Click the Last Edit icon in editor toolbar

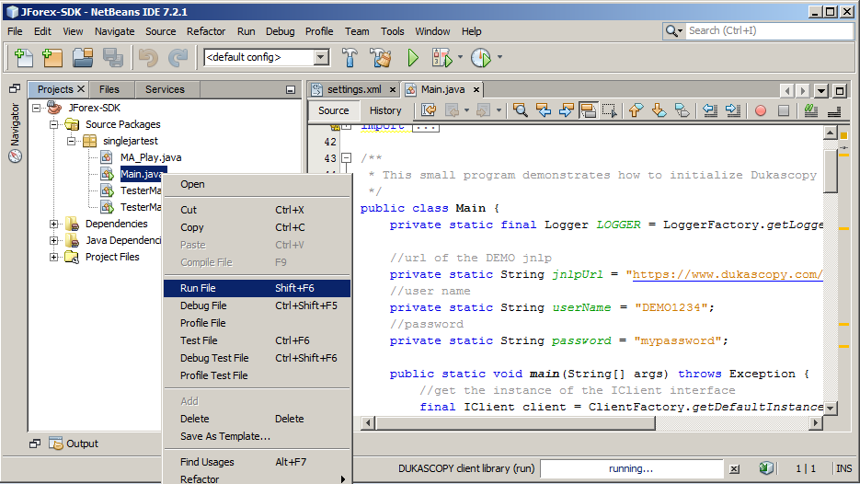(429, 110)
